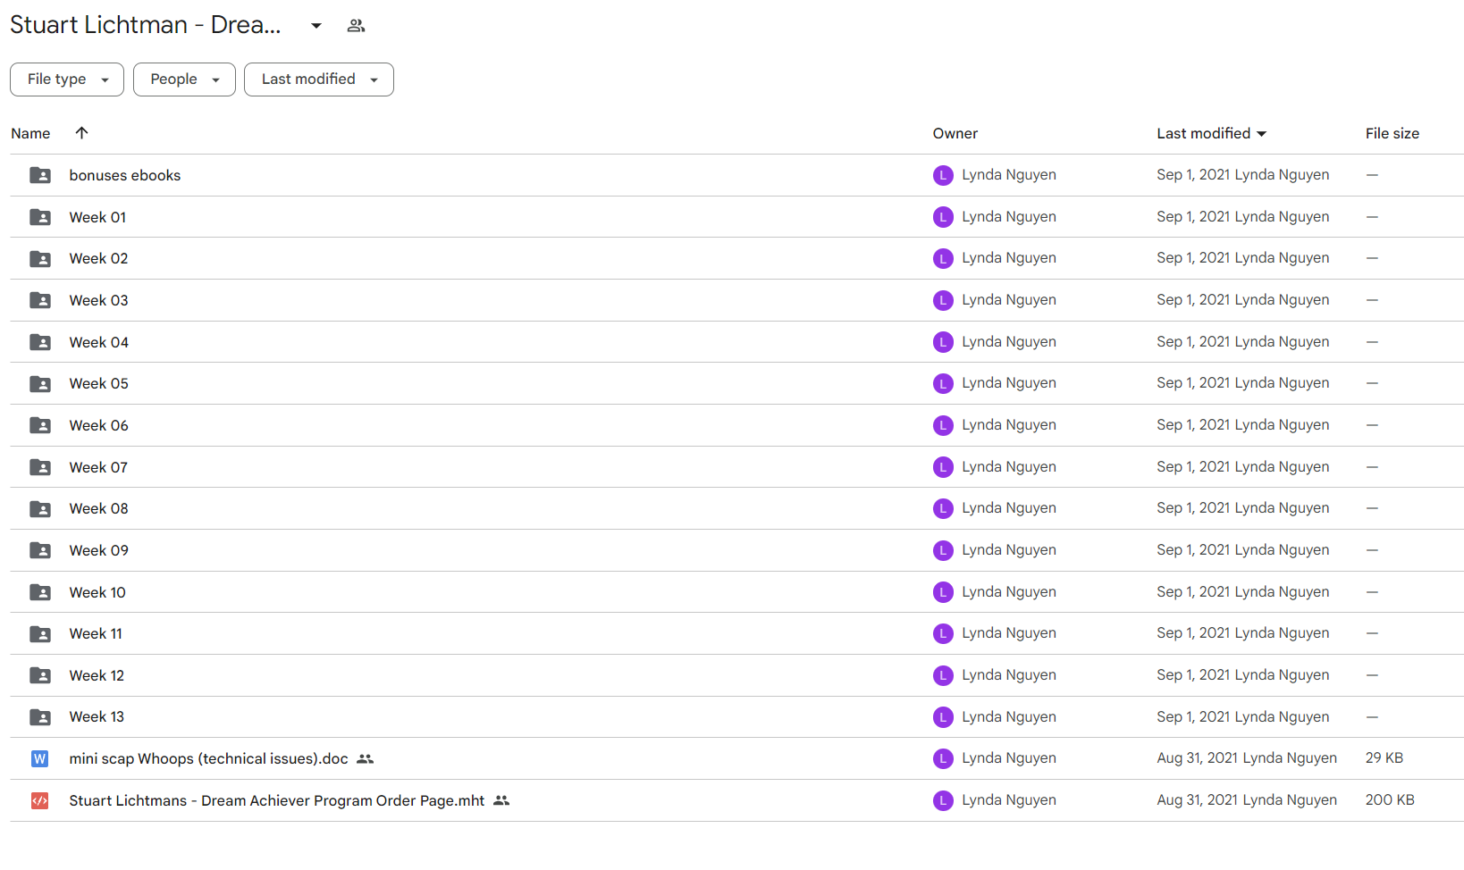The width and height of the screenshot is (1464, 870).
Task: Click the shared people icon next to the folder title
Action: (x=356, y=26)
